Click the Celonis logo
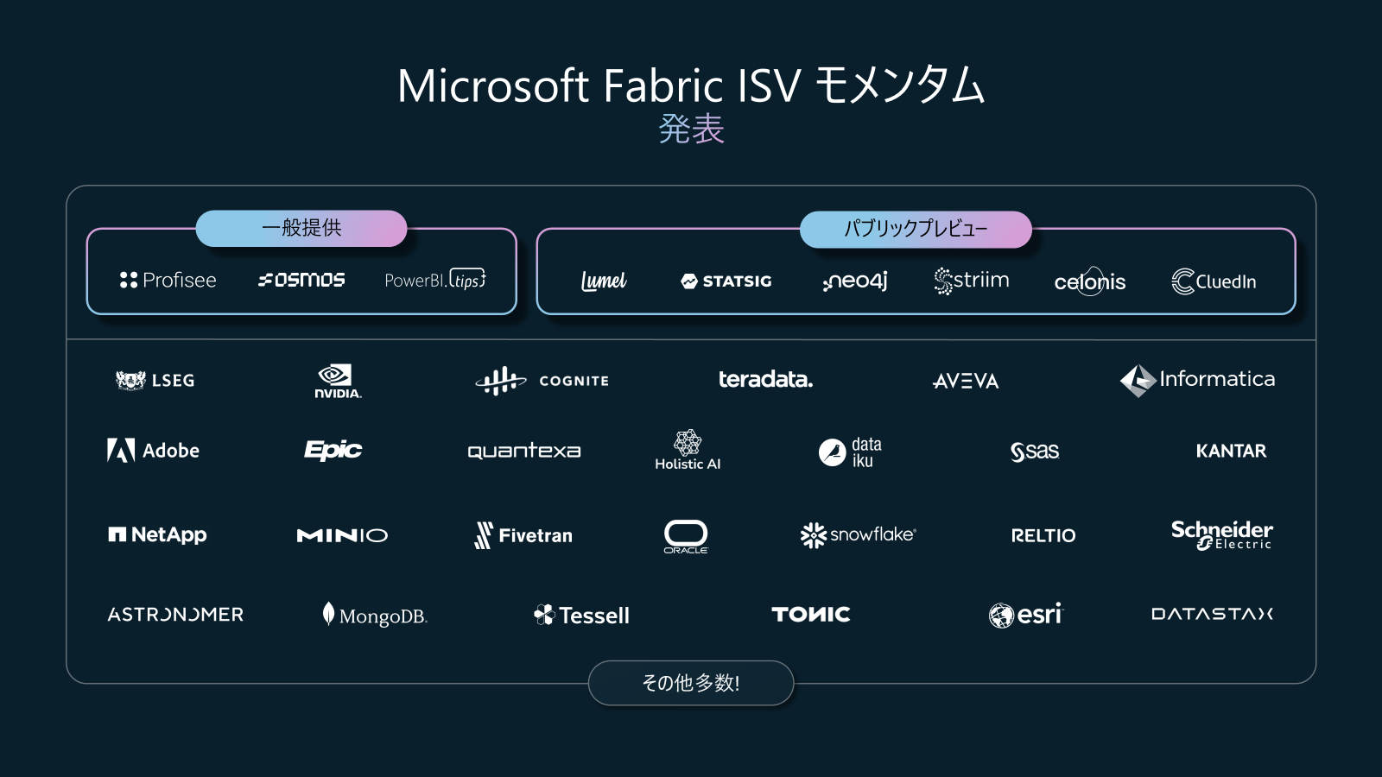1382x777 pixels. tap(1090, 281)
